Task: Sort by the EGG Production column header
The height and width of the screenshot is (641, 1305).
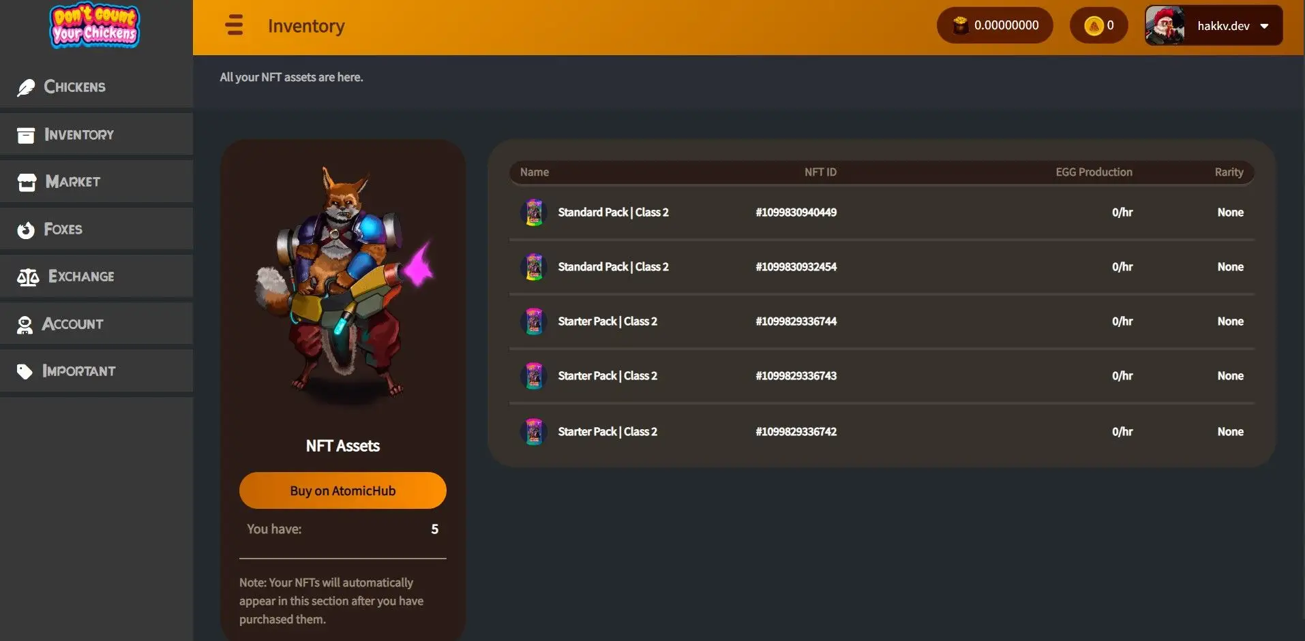Action: (1094, 172)
